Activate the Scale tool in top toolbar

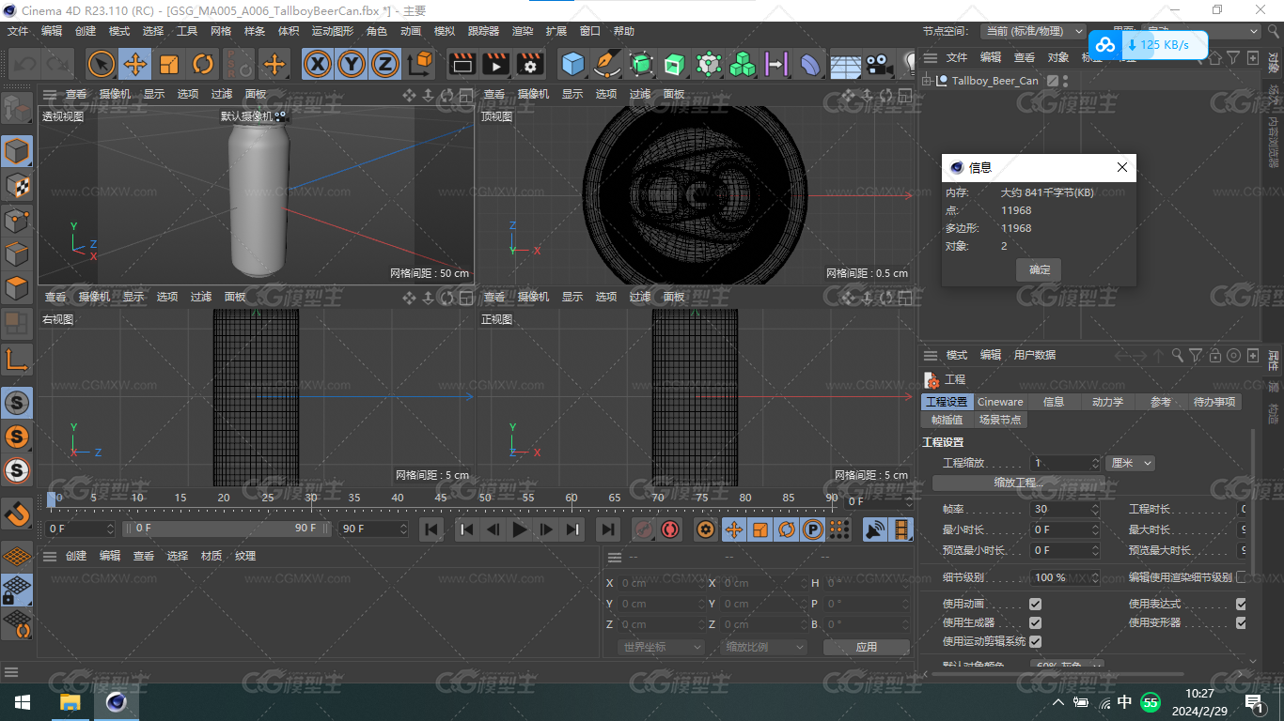(x=169, y=64)
